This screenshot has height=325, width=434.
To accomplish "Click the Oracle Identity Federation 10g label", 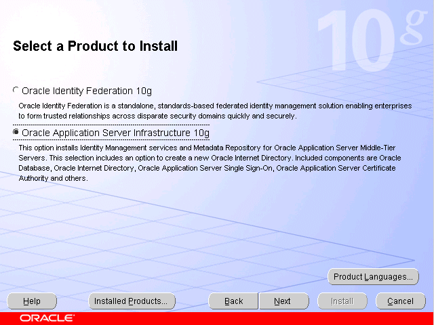I will [x=87, y=91].
